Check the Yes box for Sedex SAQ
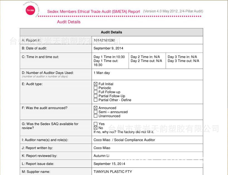Screen dimensions: 228x175 click(x=95, y=124)
